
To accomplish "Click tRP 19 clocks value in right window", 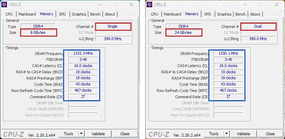I will coord(228,78).
